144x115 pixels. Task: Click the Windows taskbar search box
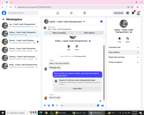coord(22,113)
